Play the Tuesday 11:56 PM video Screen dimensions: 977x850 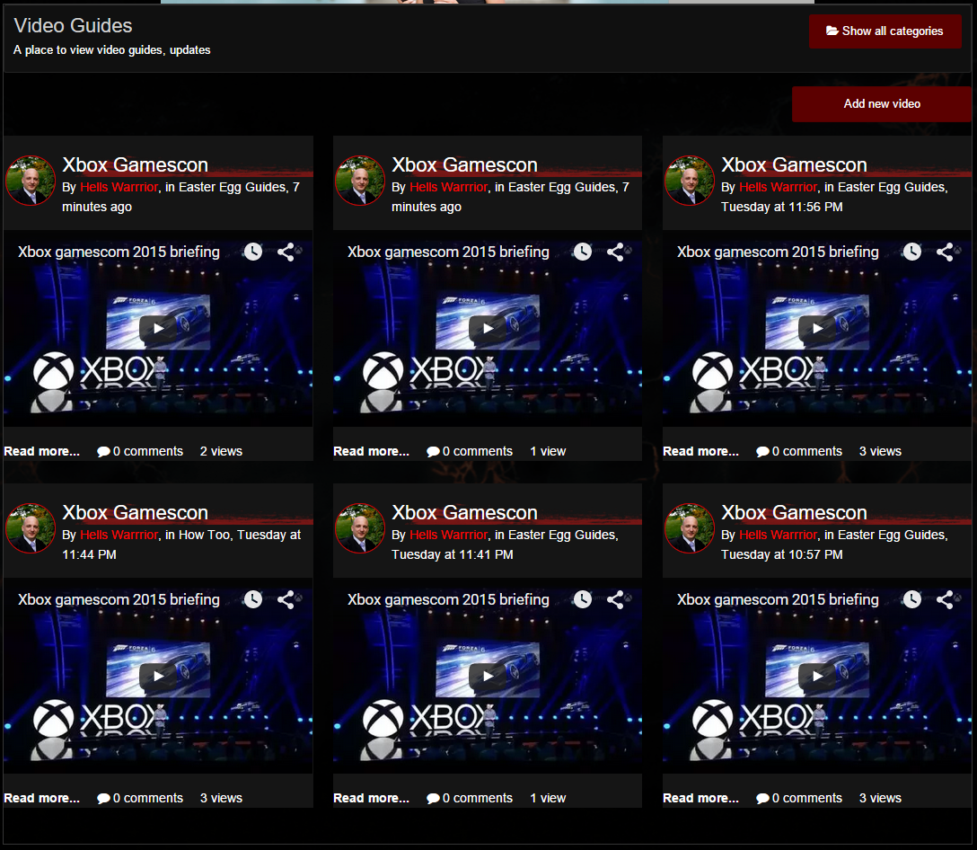[x=817, y=328]
